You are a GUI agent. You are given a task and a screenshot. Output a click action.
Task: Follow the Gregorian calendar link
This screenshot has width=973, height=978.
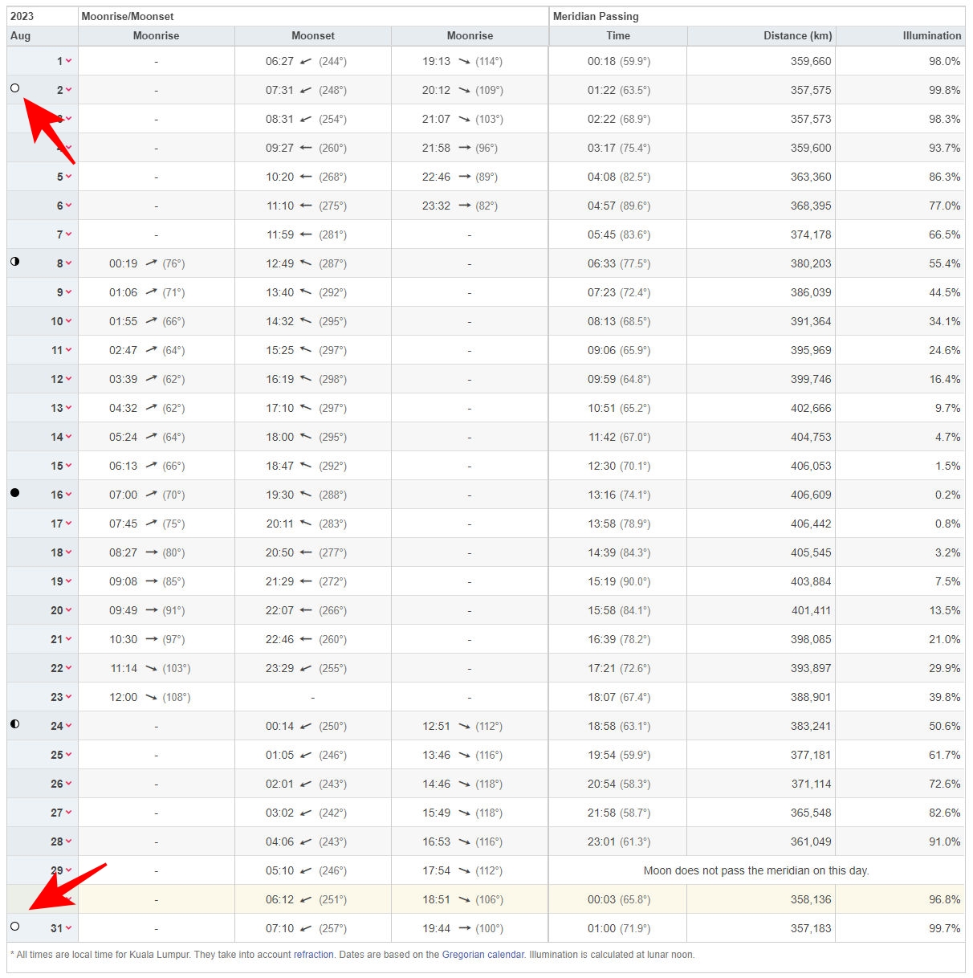(482, 955)
